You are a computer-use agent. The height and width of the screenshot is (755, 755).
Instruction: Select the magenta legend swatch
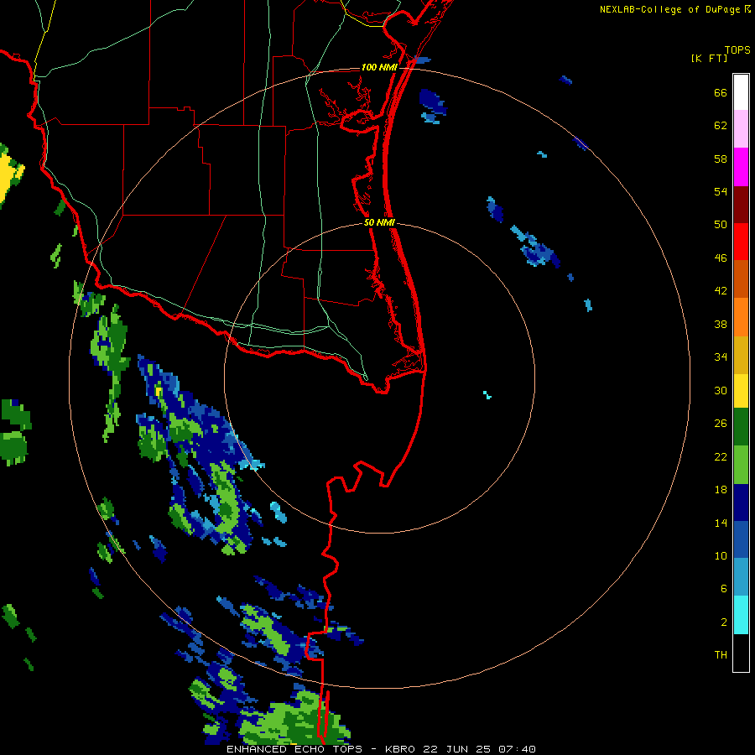pos(741,167)
